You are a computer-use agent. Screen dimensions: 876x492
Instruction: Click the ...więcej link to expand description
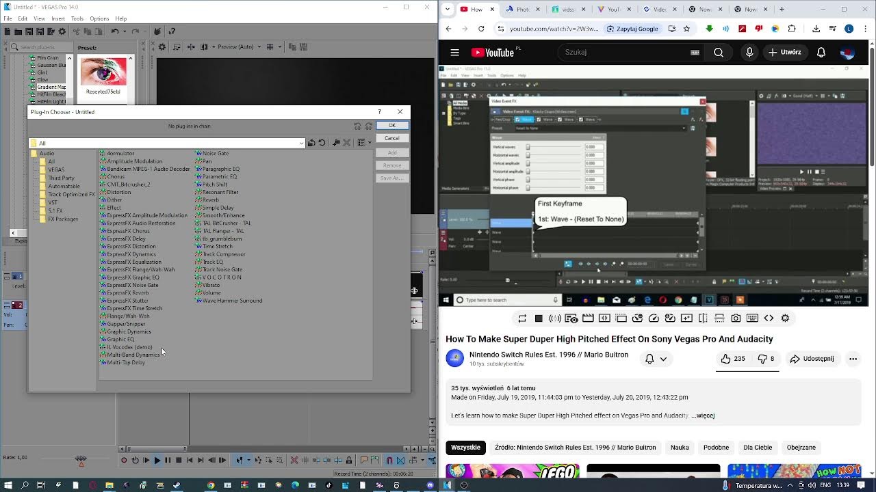tap(703, 415)
